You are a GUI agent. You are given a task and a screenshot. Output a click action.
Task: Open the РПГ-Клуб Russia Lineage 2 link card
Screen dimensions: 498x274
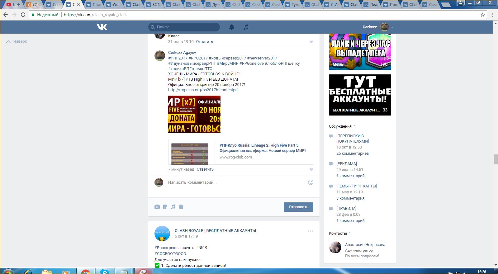pos(241,152)
